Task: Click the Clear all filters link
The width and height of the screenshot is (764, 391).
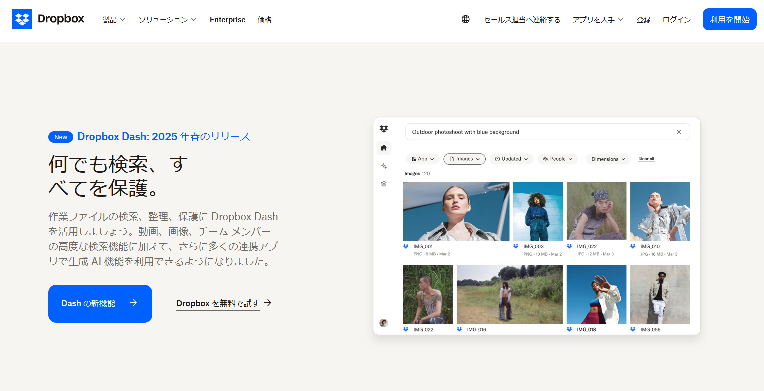Action: point(646,159)
